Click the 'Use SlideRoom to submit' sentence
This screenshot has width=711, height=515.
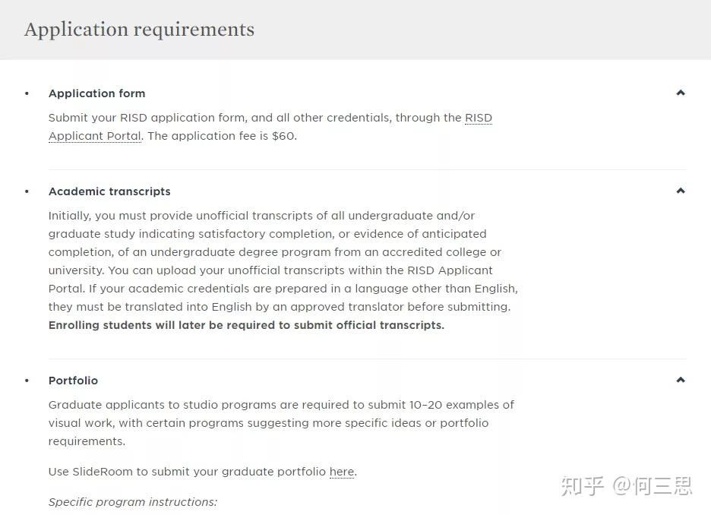click(203, 472)
